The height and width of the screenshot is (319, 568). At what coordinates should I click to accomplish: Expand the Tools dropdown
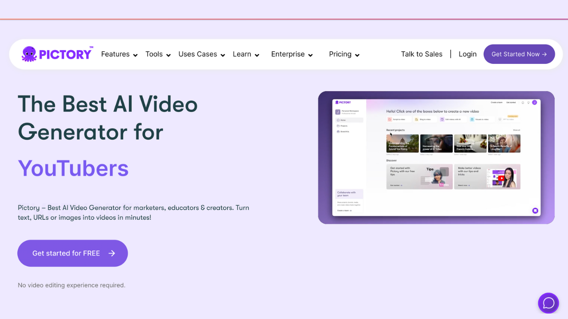[158, 54]
